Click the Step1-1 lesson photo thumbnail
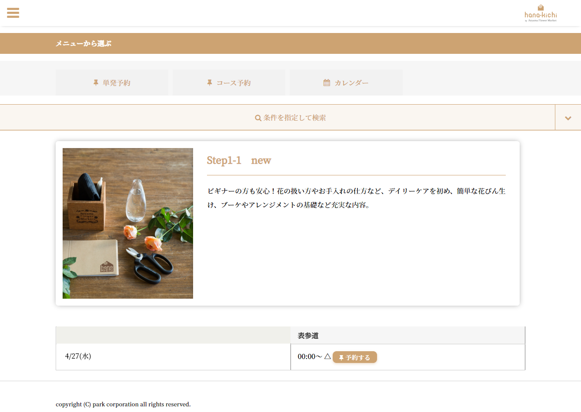Image resolution: width=581 pixels, height=412 pixels. coord(128,223)
